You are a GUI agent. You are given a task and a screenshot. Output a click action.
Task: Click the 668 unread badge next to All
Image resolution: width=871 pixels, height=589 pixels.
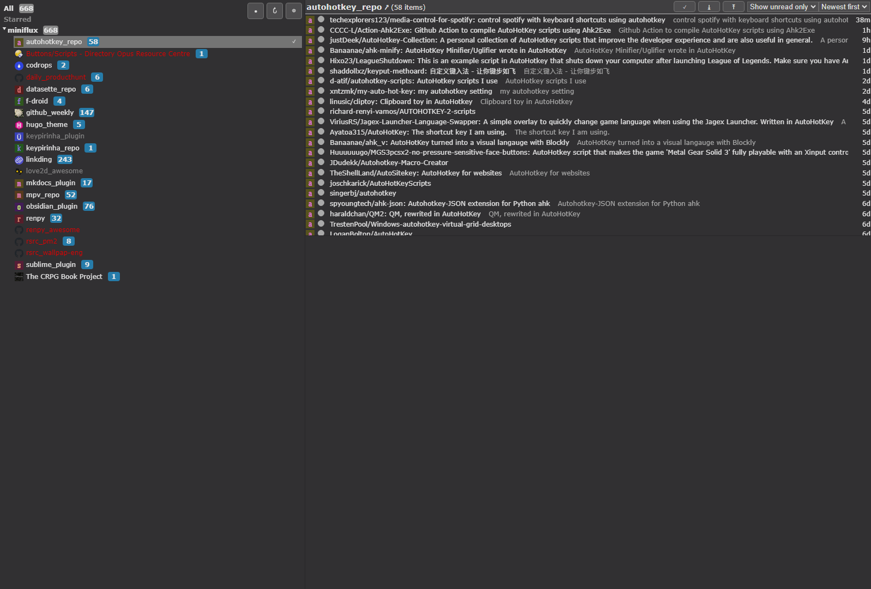point(26,8)
